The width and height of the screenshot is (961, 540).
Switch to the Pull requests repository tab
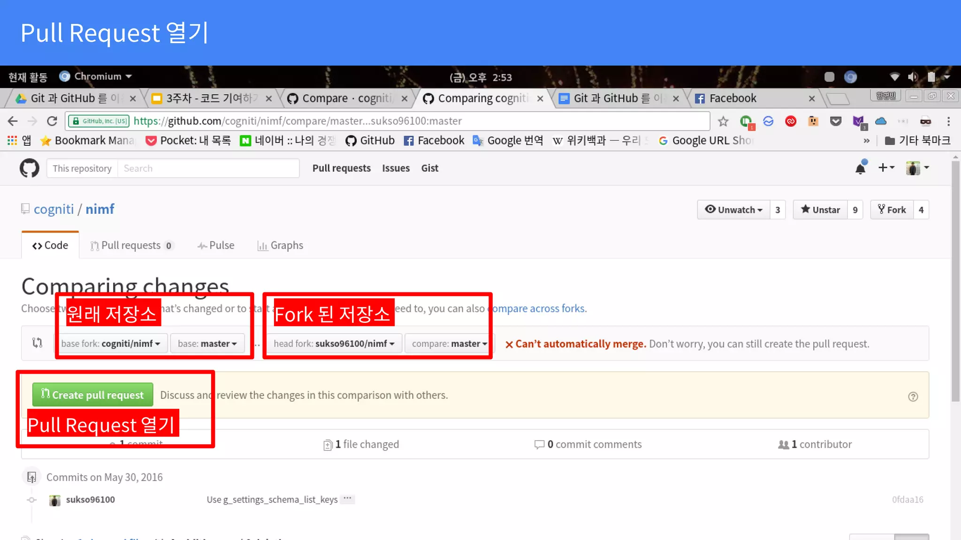131,246
